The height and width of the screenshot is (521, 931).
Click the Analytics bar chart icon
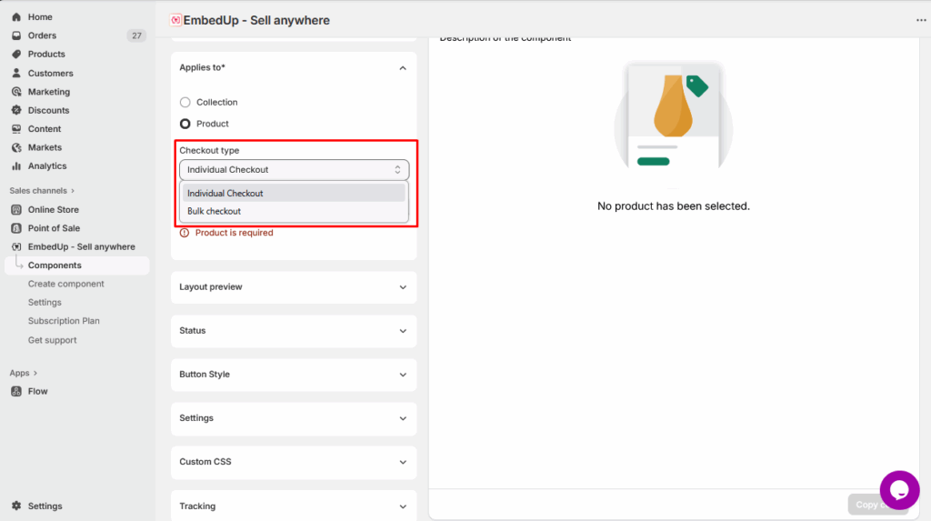pyautogui.click(x=16, y=166)
